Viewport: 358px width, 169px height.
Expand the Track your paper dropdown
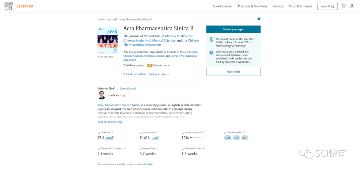[x=159, y=74]
